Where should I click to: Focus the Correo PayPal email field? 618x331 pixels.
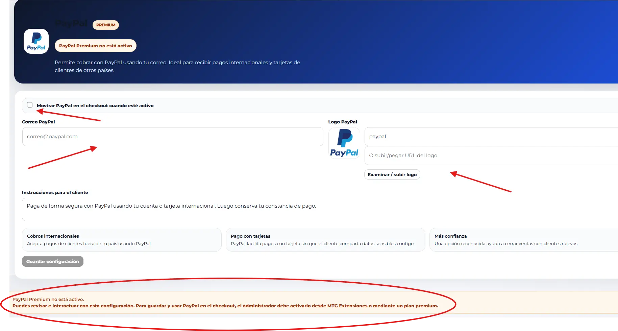(x=173, y=137)
